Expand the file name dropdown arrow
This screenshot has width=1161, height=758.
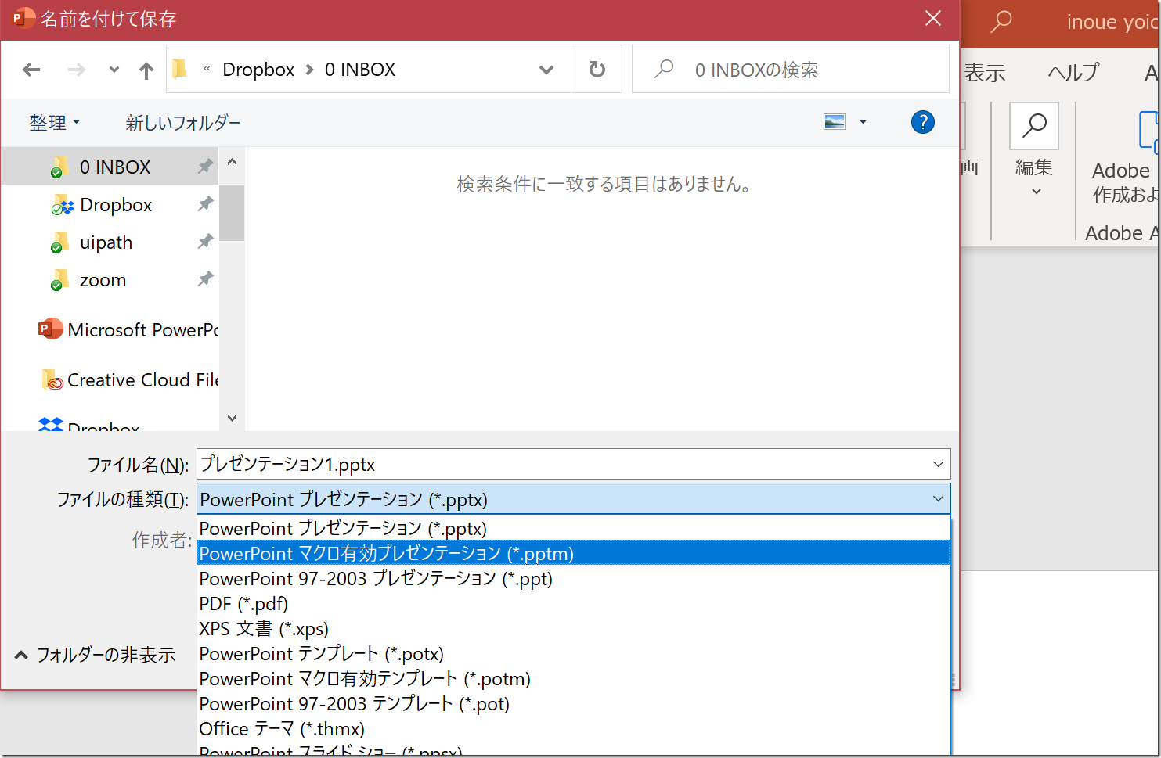click(938, 464)
